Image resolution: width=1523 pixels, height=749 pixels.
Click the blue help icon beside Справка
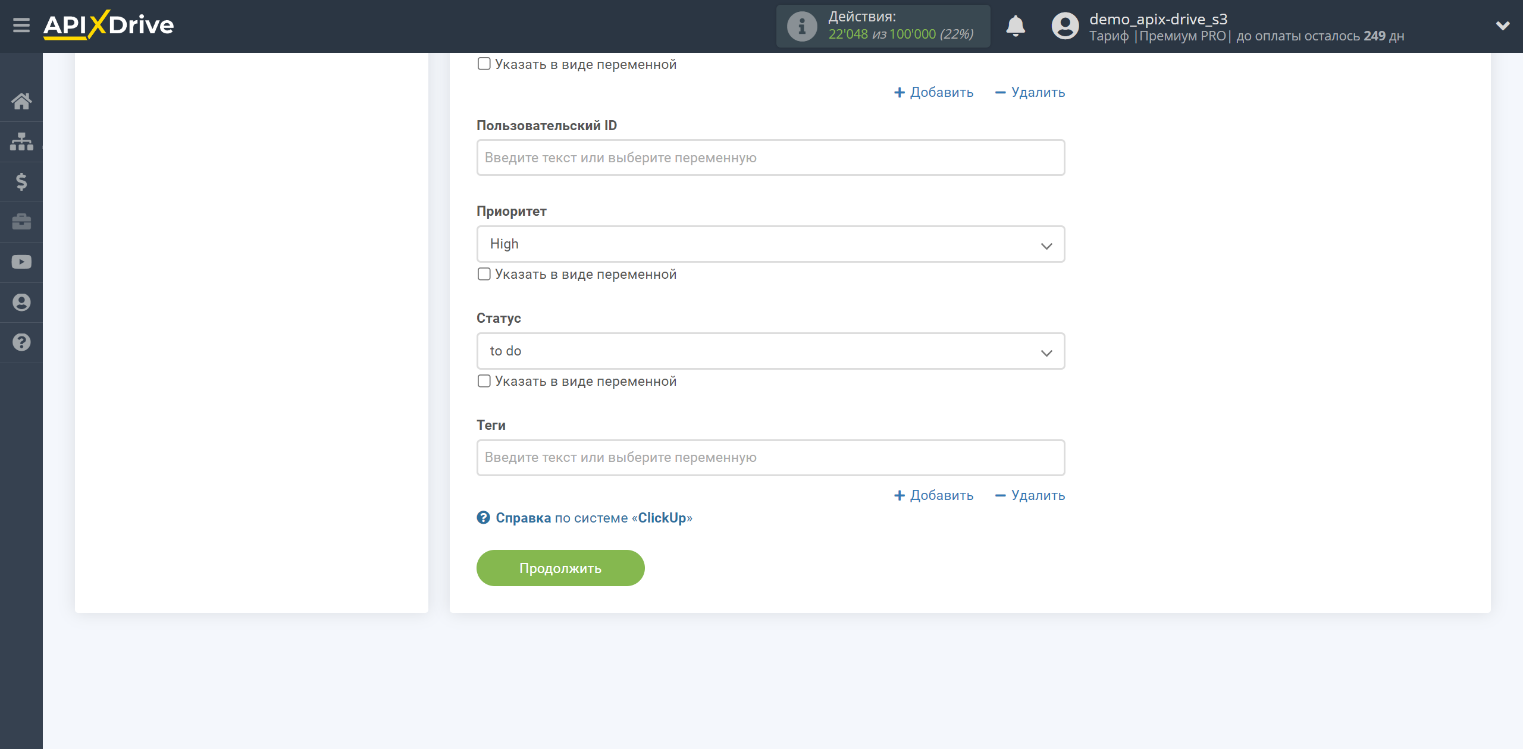click(483, 518)
